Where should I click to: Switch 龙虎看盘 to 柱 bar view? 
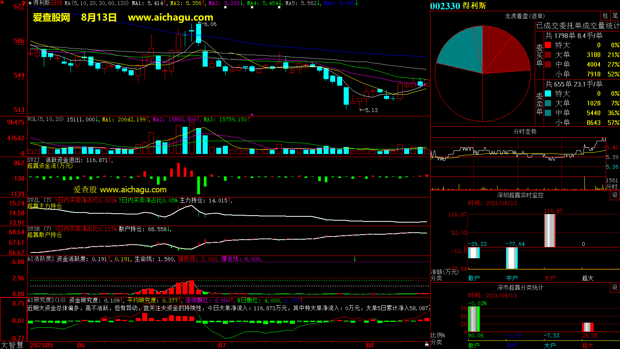[x=605, y=16]
